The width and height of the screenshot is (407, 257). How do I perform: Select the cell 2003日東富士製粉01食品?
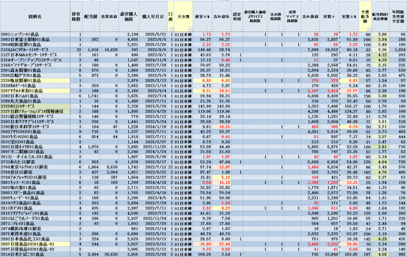[x=35, y=39]
